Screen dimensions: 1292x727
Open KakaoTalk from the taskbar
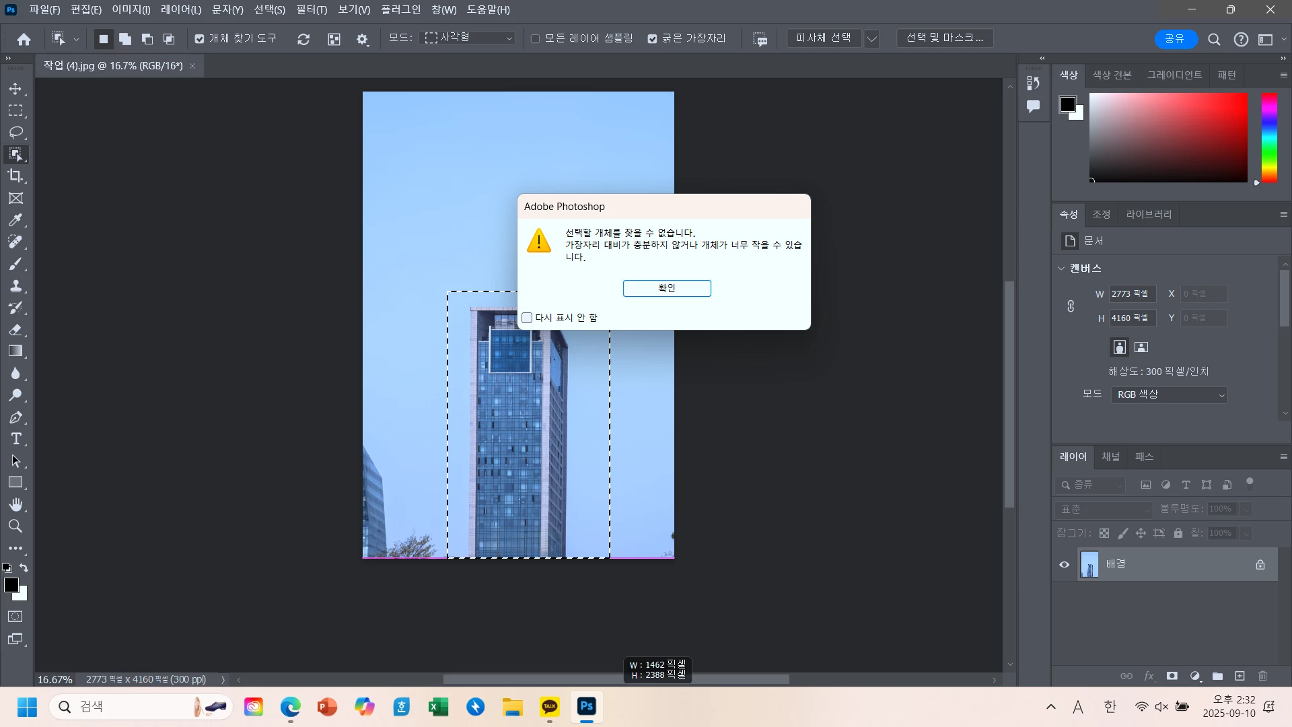click(550, 707)
